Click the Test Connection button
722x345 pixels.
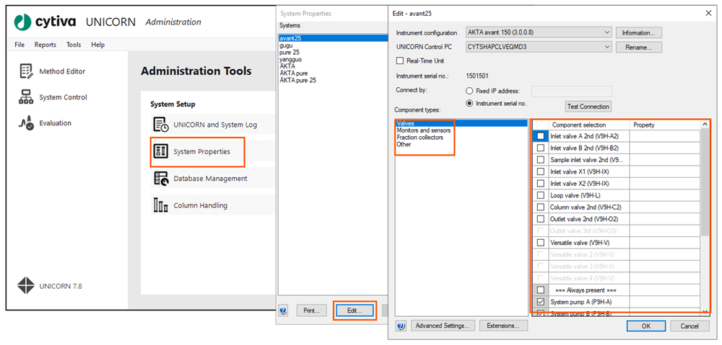588,107
